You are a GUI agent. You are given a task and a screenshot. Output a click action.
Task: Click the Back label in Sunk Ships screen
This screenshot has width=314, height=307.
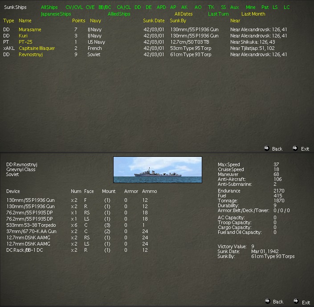click(x=277, y=149)
